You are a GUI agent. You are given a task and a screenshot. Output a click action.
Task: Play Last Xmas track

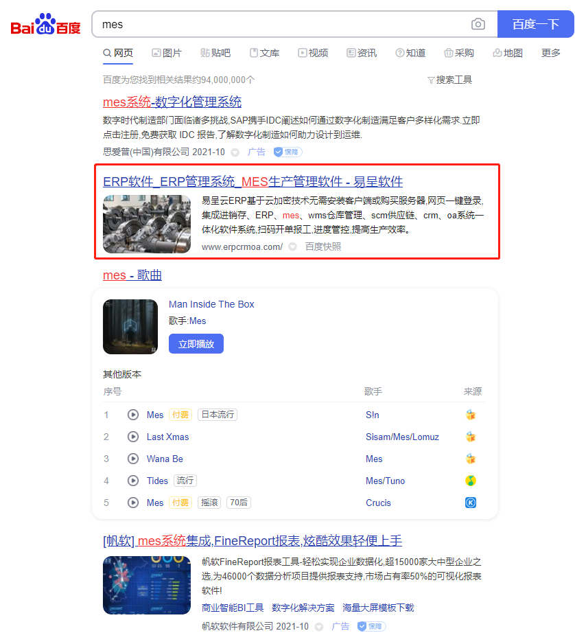(133, 437)
